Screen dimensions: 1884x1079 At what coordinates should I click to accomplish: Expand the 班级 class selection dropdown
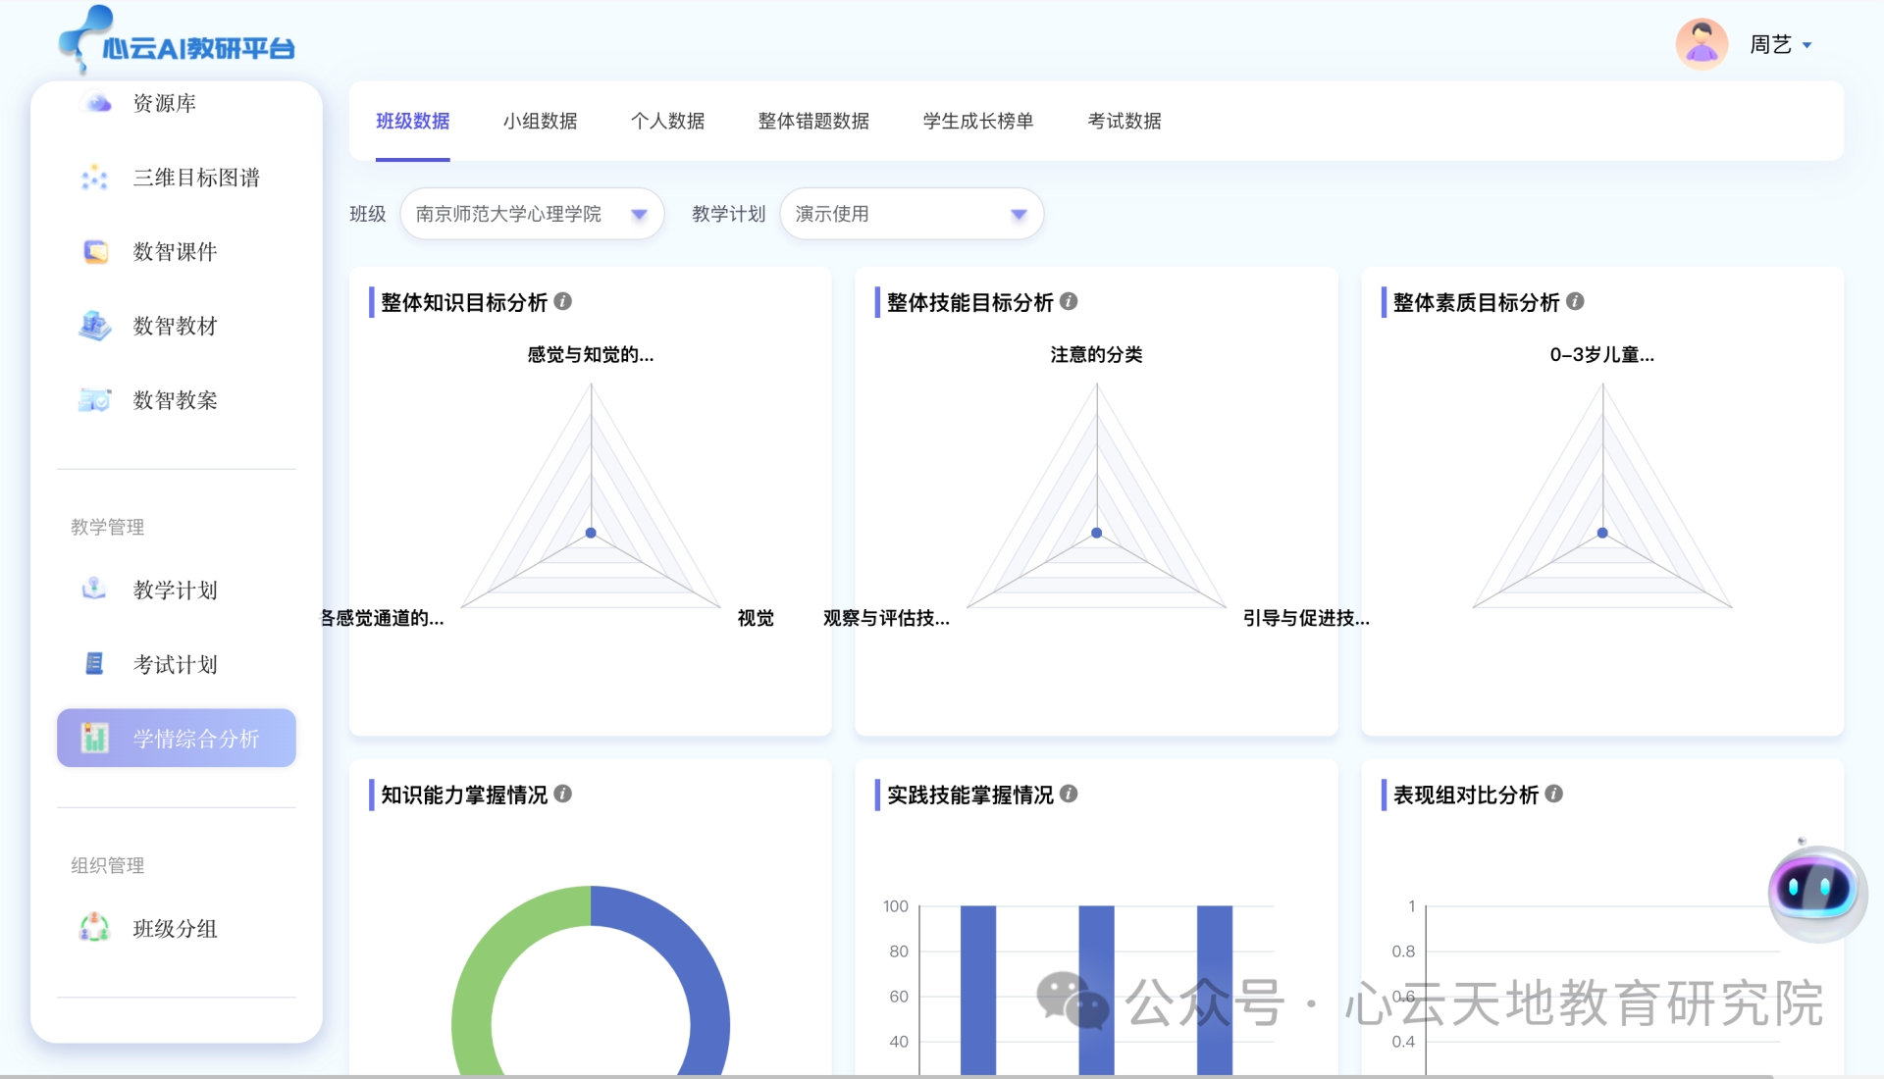(640, 213)
